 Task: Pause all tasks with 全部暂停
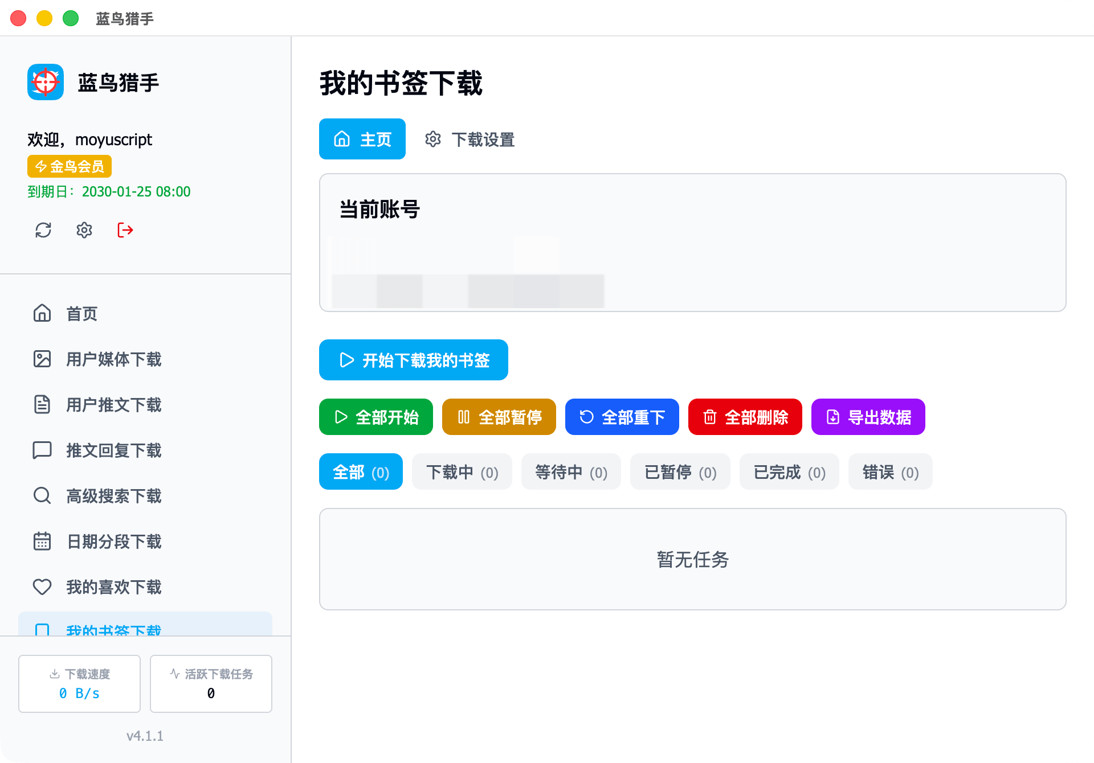(x=499, y=417)
